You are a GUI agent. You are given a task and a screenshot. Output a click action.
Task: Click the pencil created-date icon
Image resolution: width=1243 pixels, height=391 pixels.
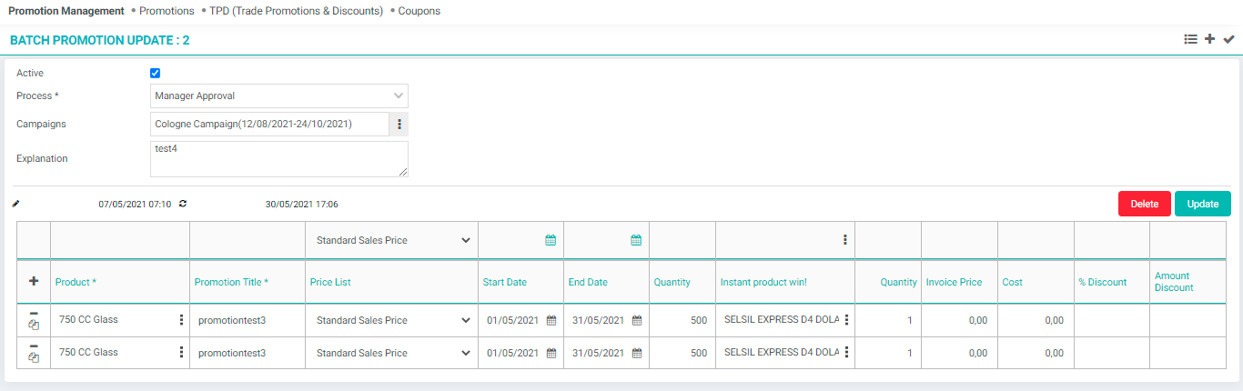[x=15, y=204]
